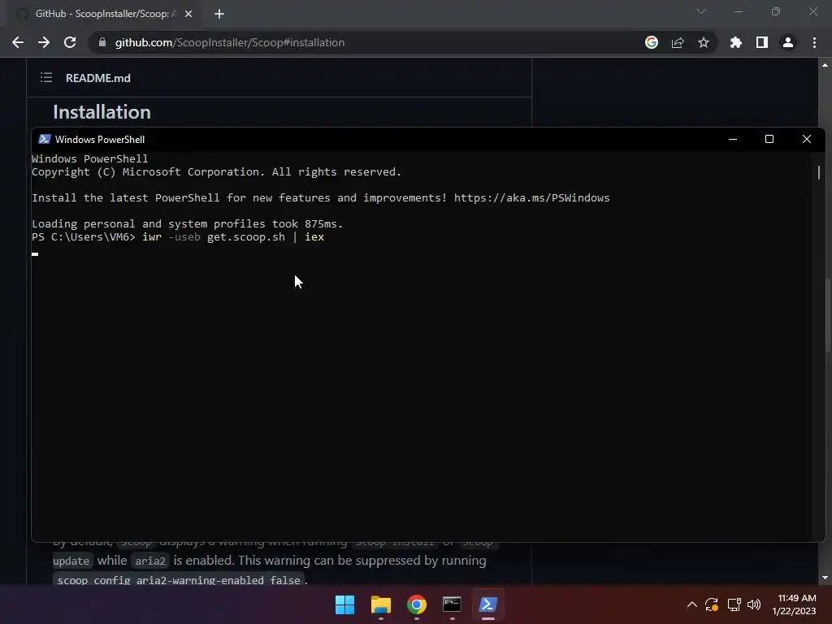This screenshot has height=624, width=832.
Task: Switch to Chrome from taskbar
Action: click(x=417, y=604)
